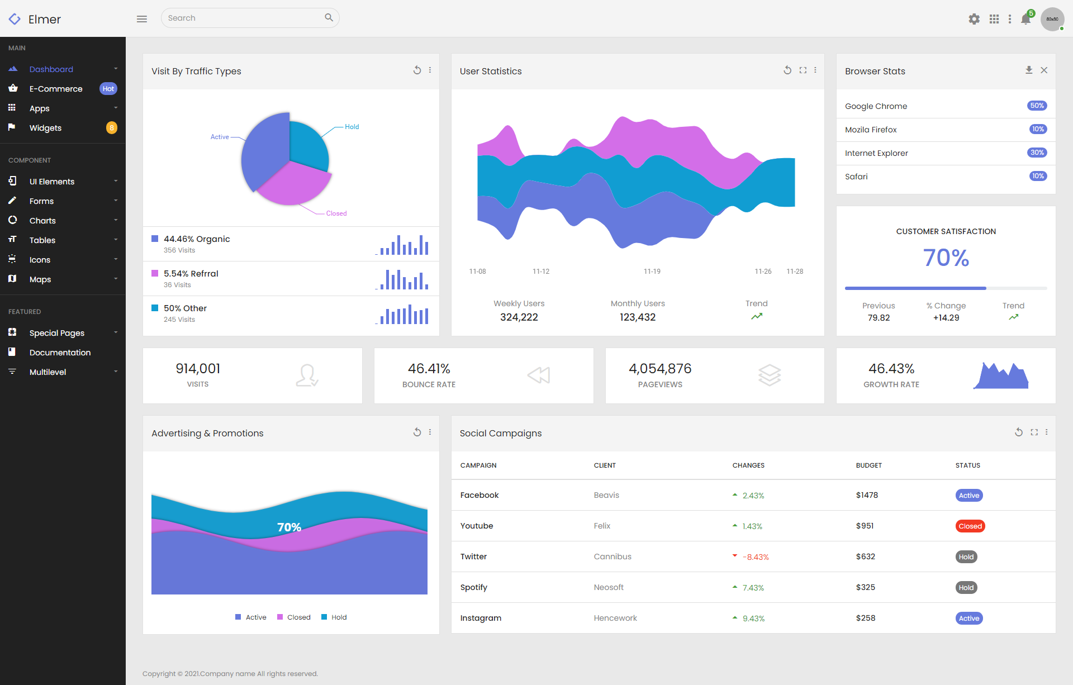The width and height of the screenshot is (1073, 685).
Task: Refresh the Social Campaigns card
Action: (1019, 432)
